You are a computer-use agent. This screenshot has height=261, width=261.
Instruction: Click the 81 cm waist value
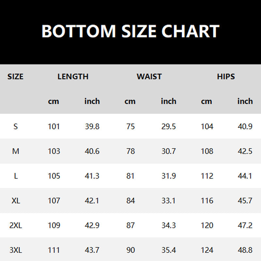[130, 176]
